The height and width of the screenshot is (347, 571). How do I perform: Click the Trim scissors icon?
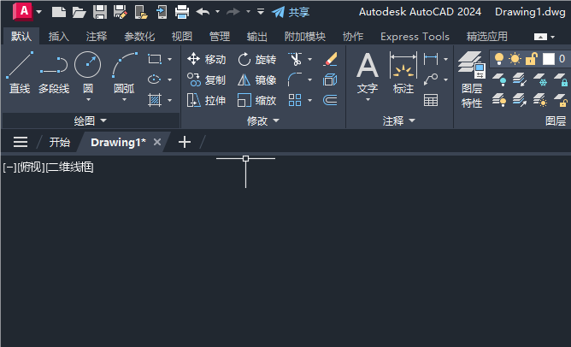pos(296,59)
